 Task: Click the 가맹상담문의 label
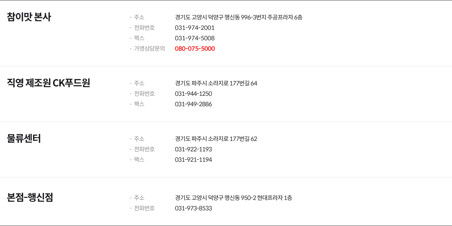pyautogui.click(x=150, y=48)
